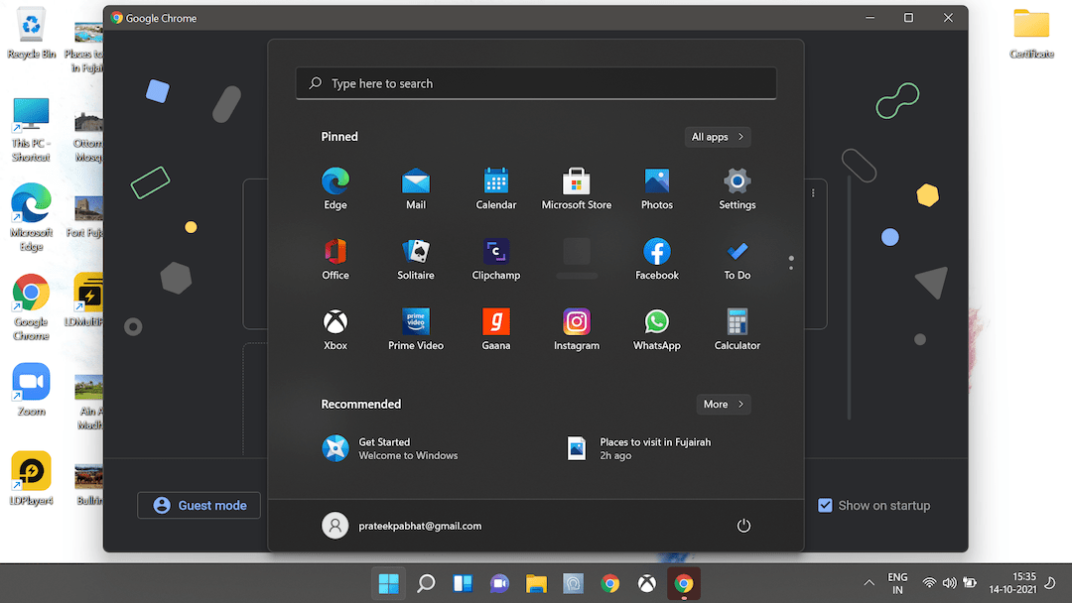Show More recommended items
This screenshot has height=603, width=1072.
[x=724, y=405]
